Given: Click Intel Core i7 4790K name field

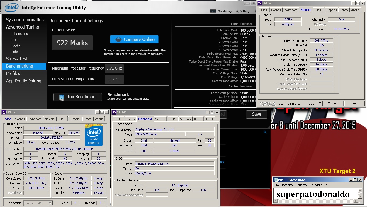Looking at the screenshot, I should [x=52, y=128].
